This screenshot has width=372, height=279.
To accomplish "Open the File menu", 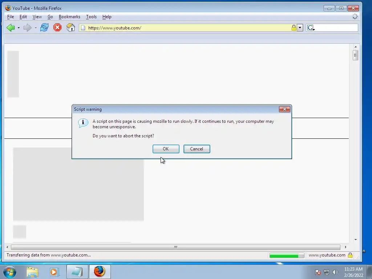I will [11, 17].
